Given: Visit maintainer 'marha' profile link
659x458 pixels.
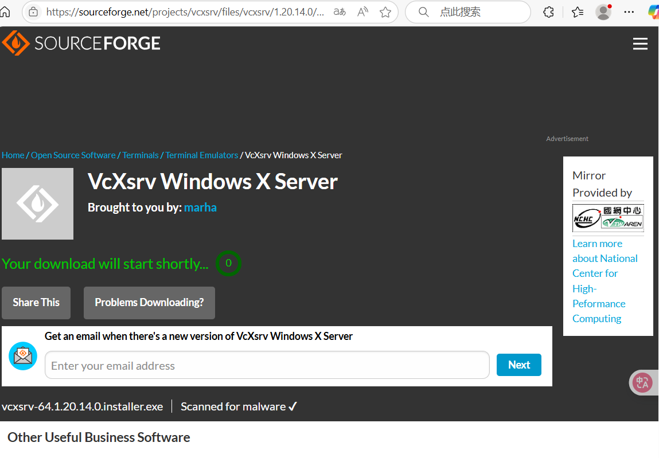Looking at the screenshot, I should click(x=200, y=207).
